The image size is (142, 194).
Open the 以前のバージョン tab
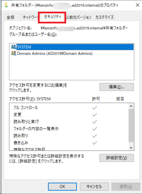click(x=78, y=17)
